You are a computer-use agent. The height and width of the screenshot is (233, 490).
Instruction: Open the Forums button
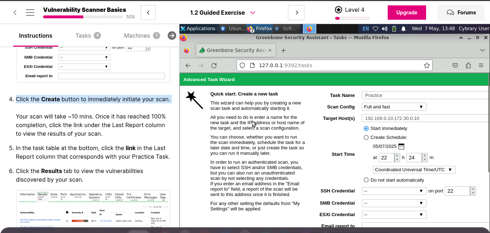[461, 13]
